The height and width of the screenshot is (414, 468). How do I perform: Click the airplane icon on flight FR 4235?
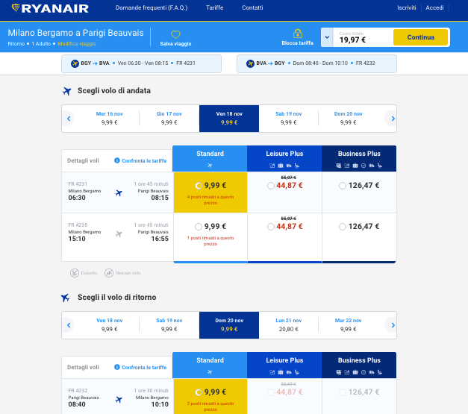click(118, 234)
